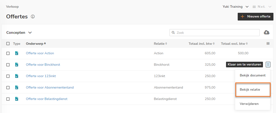Image resolution: width=276 pixels, height=113 pixels.
Task: Click the 500,00 total excl. btw value
Action: 243,53
